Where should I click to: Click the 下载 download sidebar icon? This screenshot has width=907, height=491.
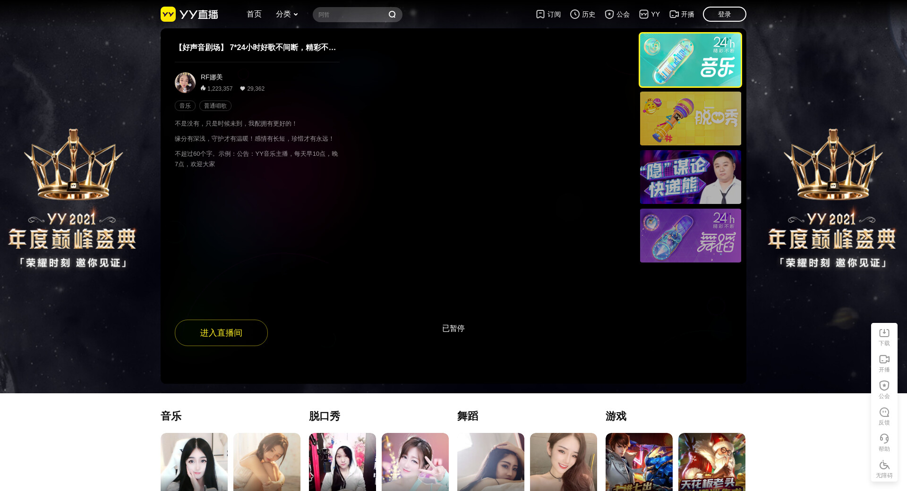click(884, 337)
